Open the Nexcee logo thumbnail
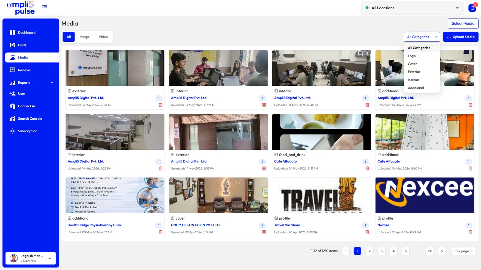The image size is (481, 270). point(425,195)
